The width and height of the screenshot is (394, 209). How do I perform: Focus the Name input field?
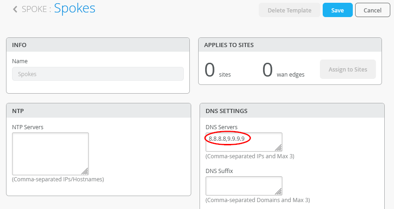point(98,74)
